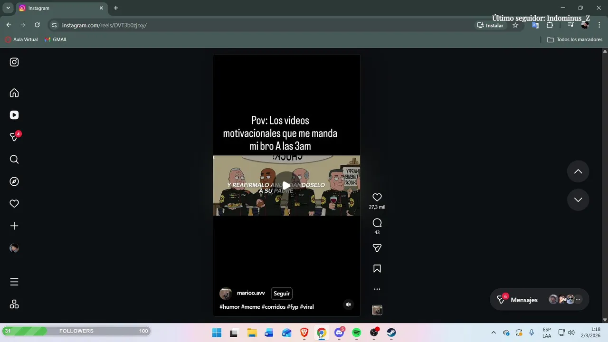Click the page vertical scrollbar down arrow
The image size is (608, 342).
click(x=605, y=320)
